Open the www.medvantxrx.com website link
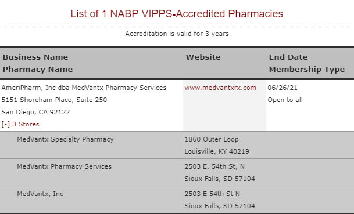Screen dimensions: 354x214 (x=220, y=88)
